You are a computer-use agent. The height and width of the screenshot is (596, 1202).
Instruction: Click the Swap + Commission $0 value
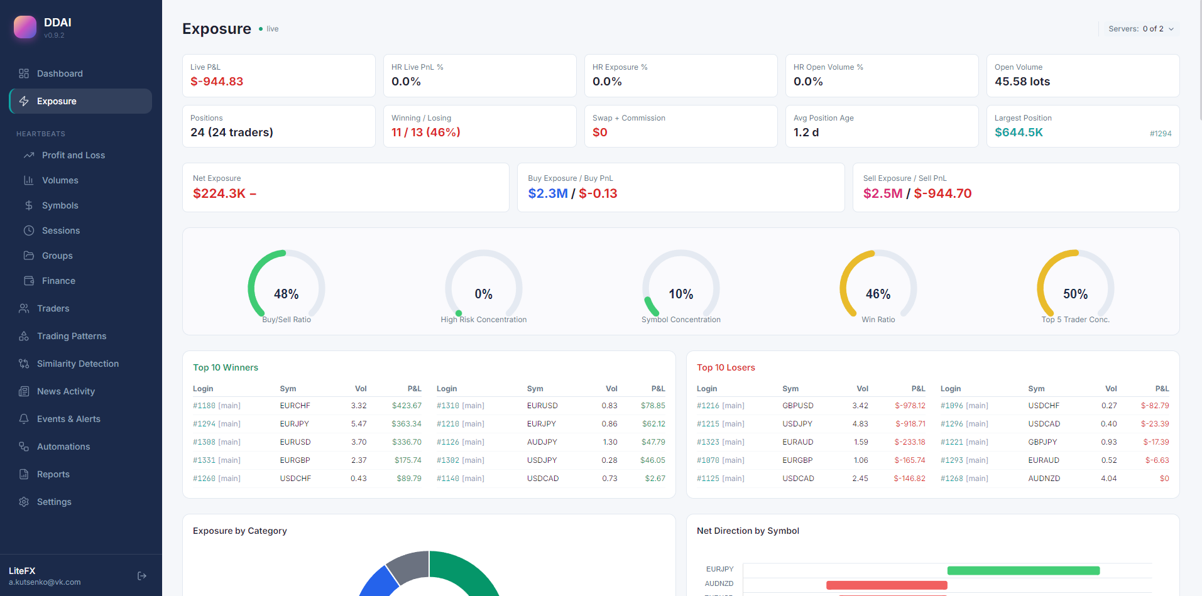click(x=600, y=133)
